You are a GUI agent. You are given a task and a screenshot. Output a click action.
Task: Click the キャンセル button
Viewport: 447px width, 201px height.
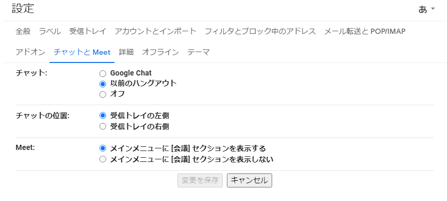coord(249,181)
